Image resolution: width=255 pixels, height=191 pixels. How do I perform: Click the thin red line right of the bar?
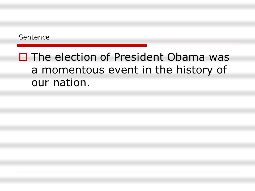click(193, 44)
